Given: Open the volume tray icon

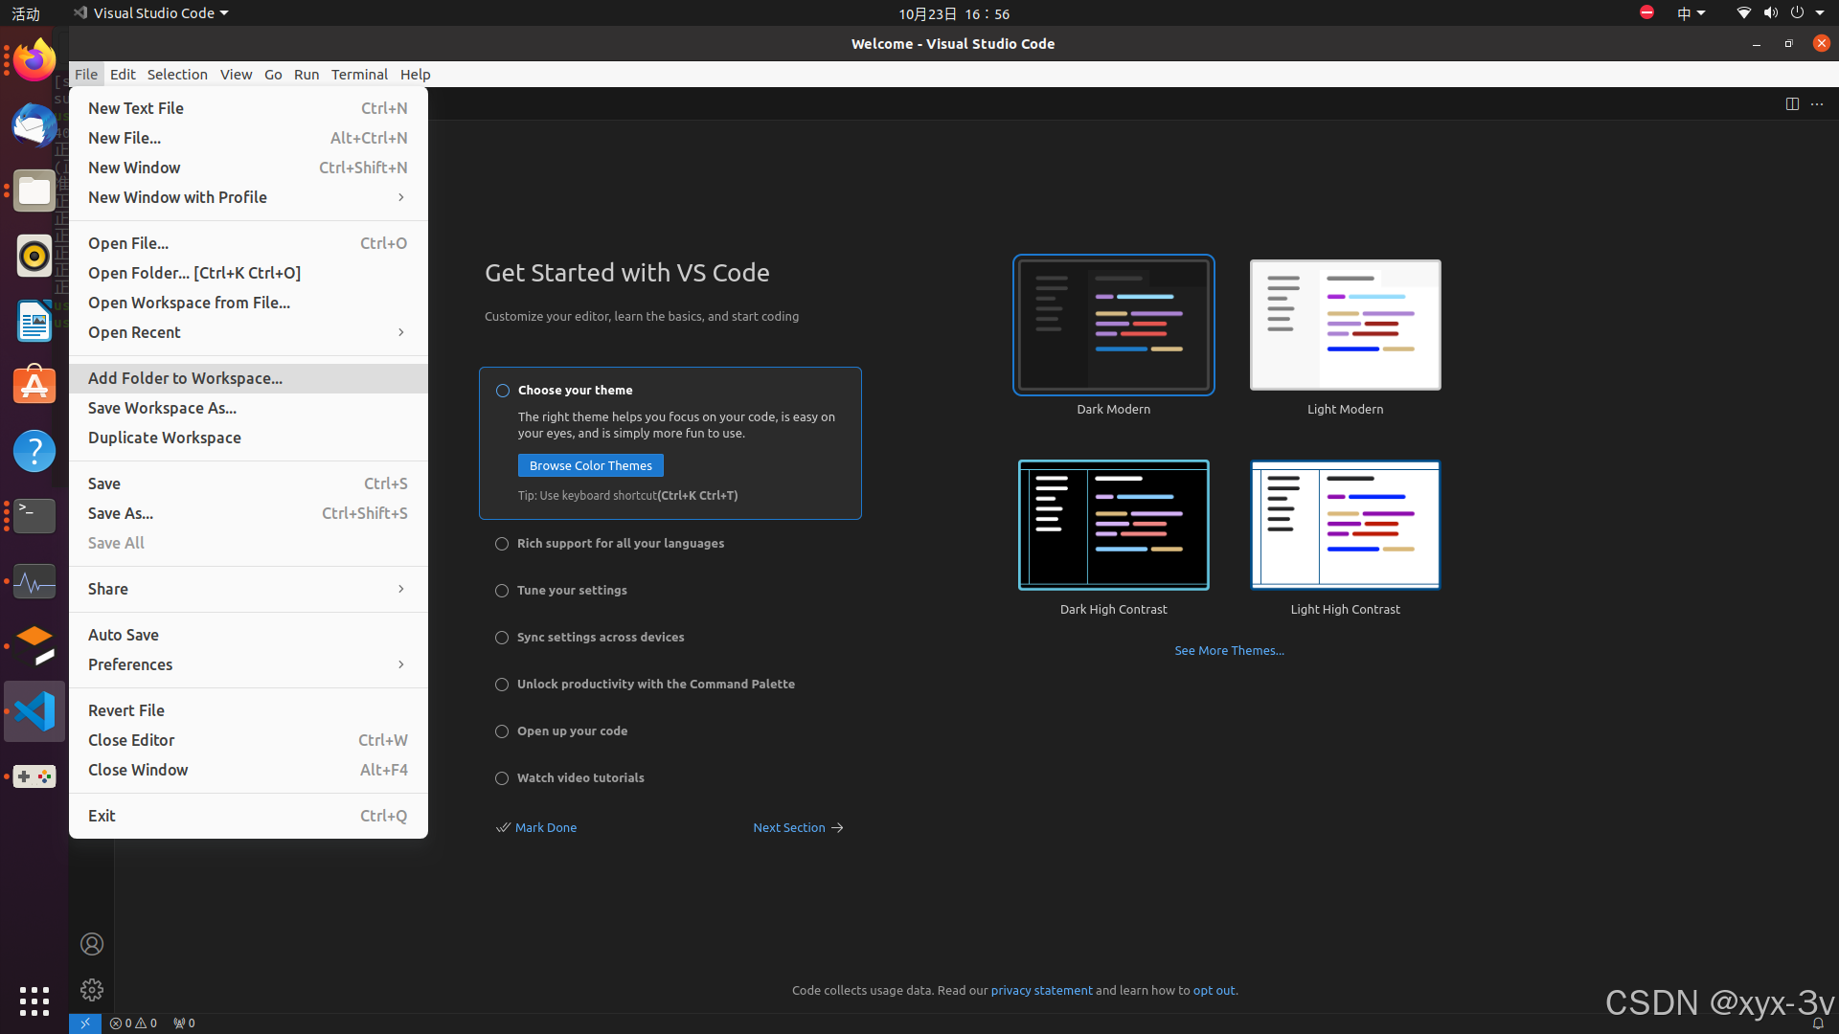Looking at the screenshot, I should tap(1770, 13).
